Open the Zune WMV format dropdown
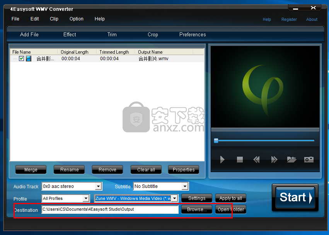This screenshot has width=329, height=235. 175,198
